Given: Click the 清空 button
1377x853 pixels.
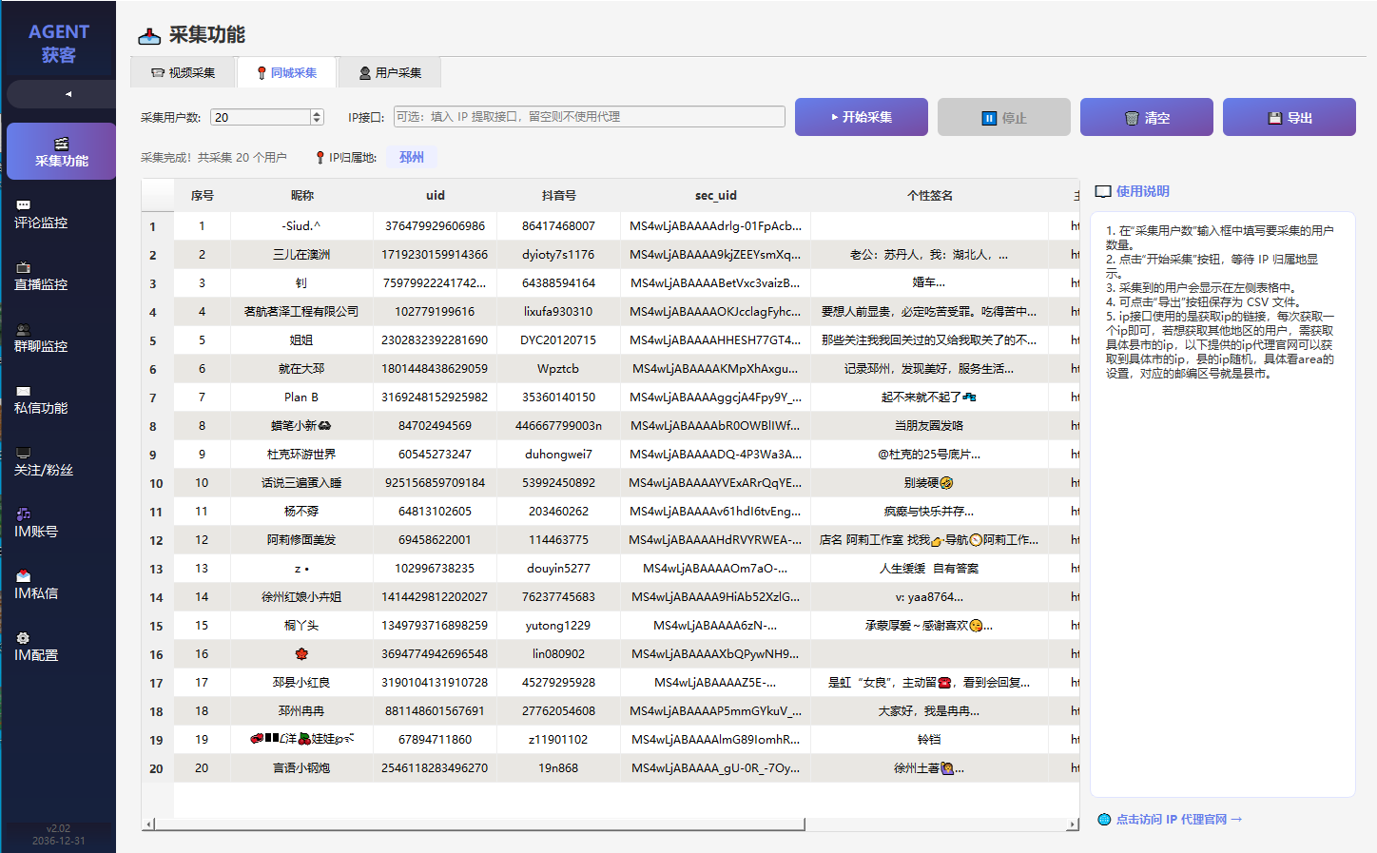Looking at the screenshot, I should tap(1147, 117).
